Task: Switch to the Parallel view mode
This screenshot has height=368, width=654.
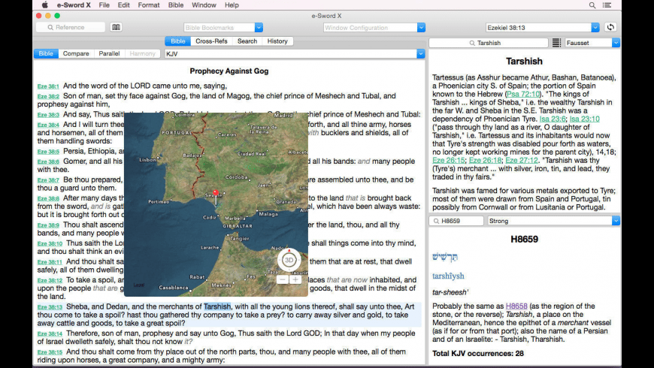Action: (x=109, y=54)
